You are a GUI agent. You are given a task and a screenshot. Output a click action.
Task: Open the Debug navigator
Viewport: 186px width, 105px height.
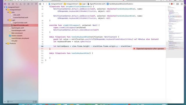pos(28,4)
